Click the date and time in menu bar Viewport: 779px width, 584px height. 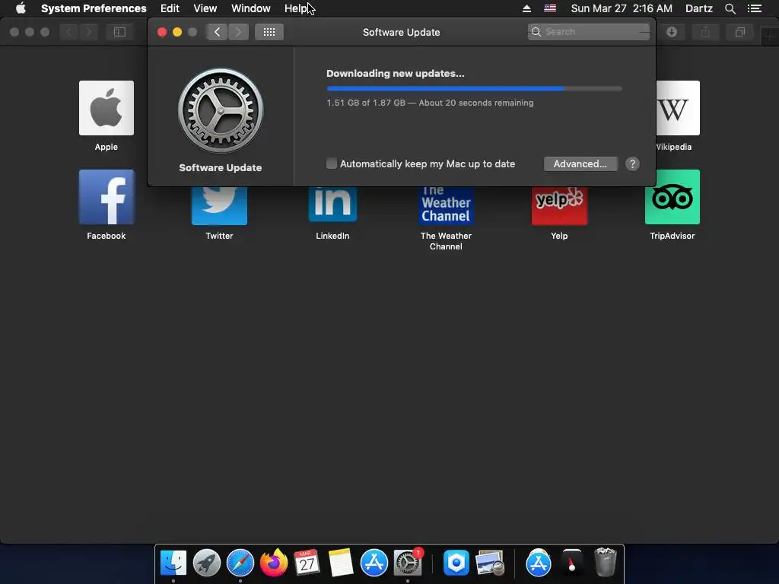point(622,8)
